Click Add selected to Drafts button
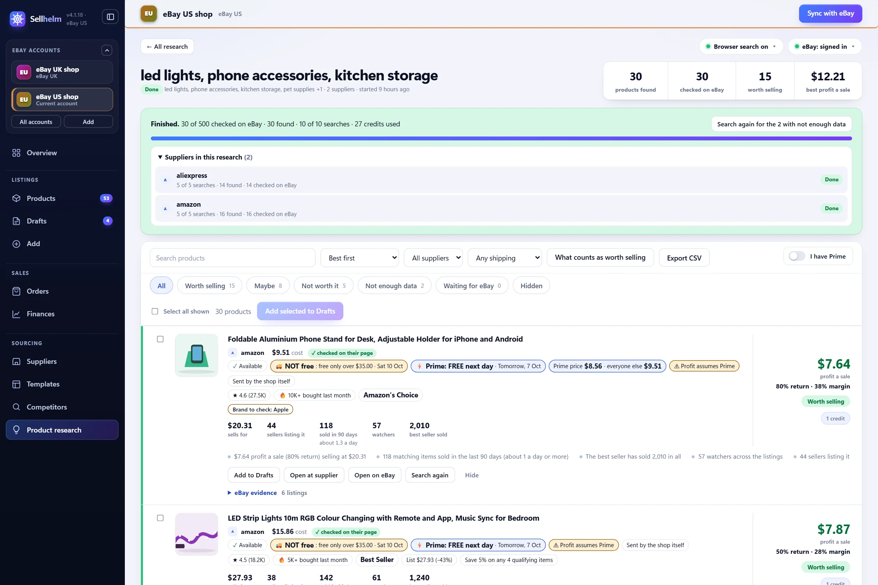Image resolution: width=878 pixels, height=585 pixels. coord(300,311)
